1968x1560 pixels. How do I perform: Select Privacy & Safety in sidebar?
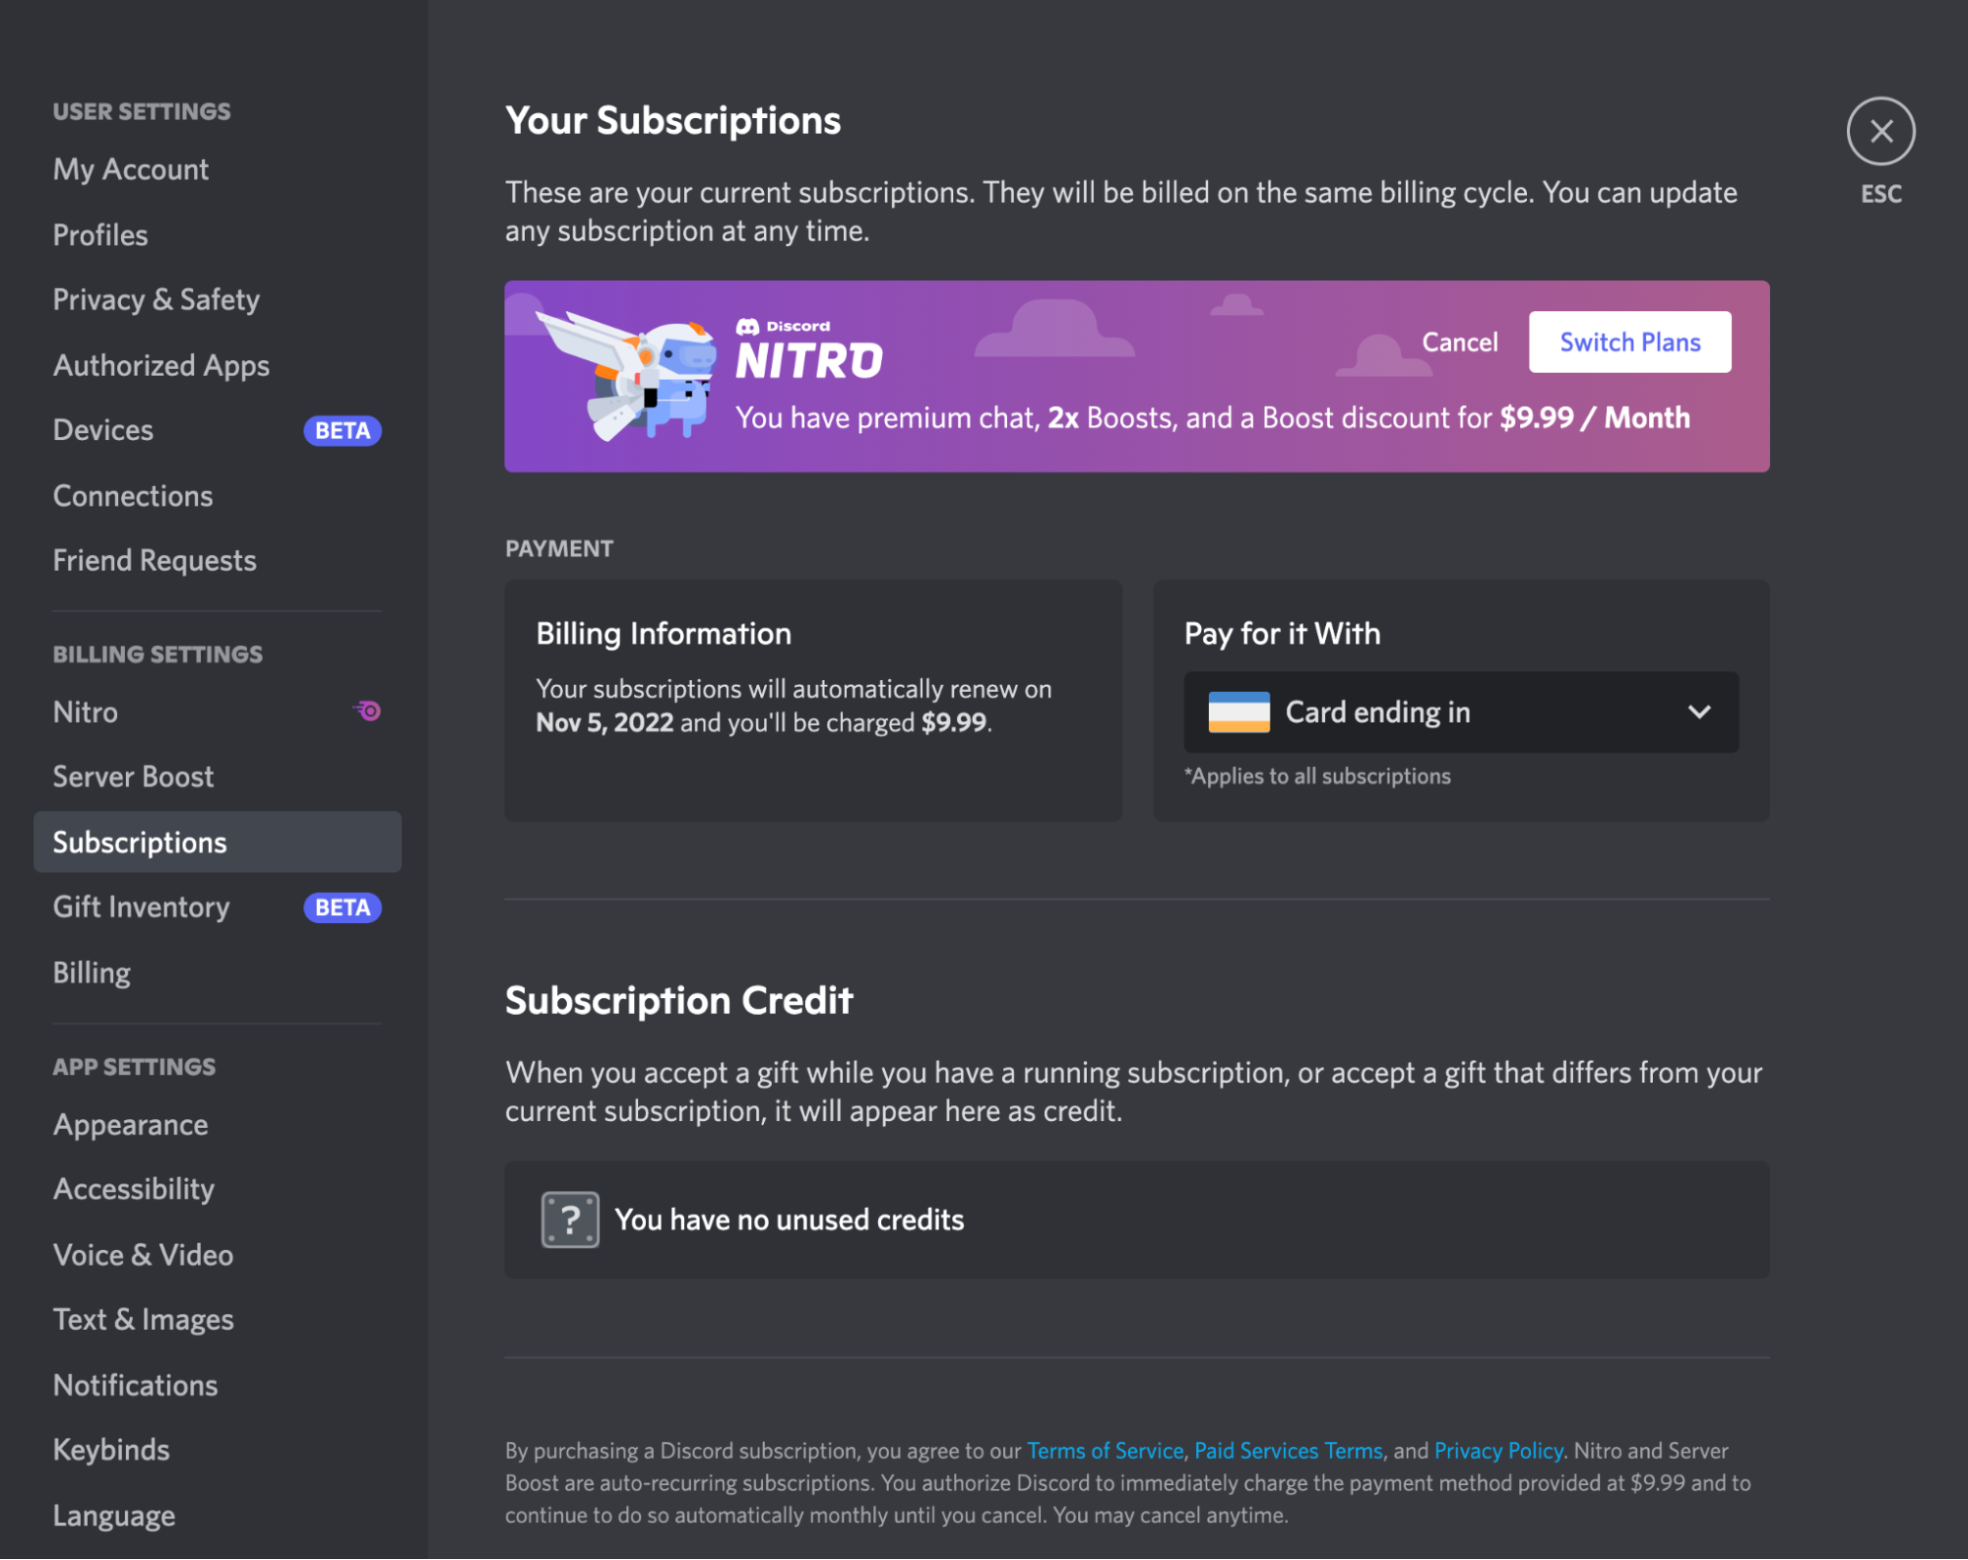157,297
